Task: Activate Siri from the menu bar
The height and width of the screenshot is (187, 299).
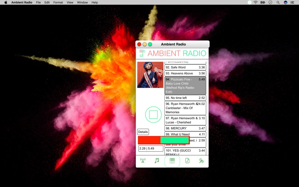Action: (x=286, y=2)
